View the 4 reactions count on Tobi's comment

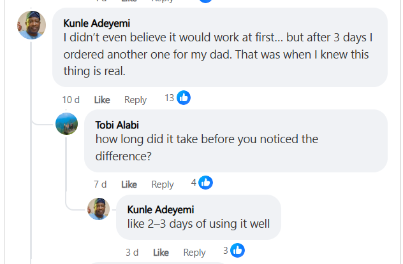[194, 183]
